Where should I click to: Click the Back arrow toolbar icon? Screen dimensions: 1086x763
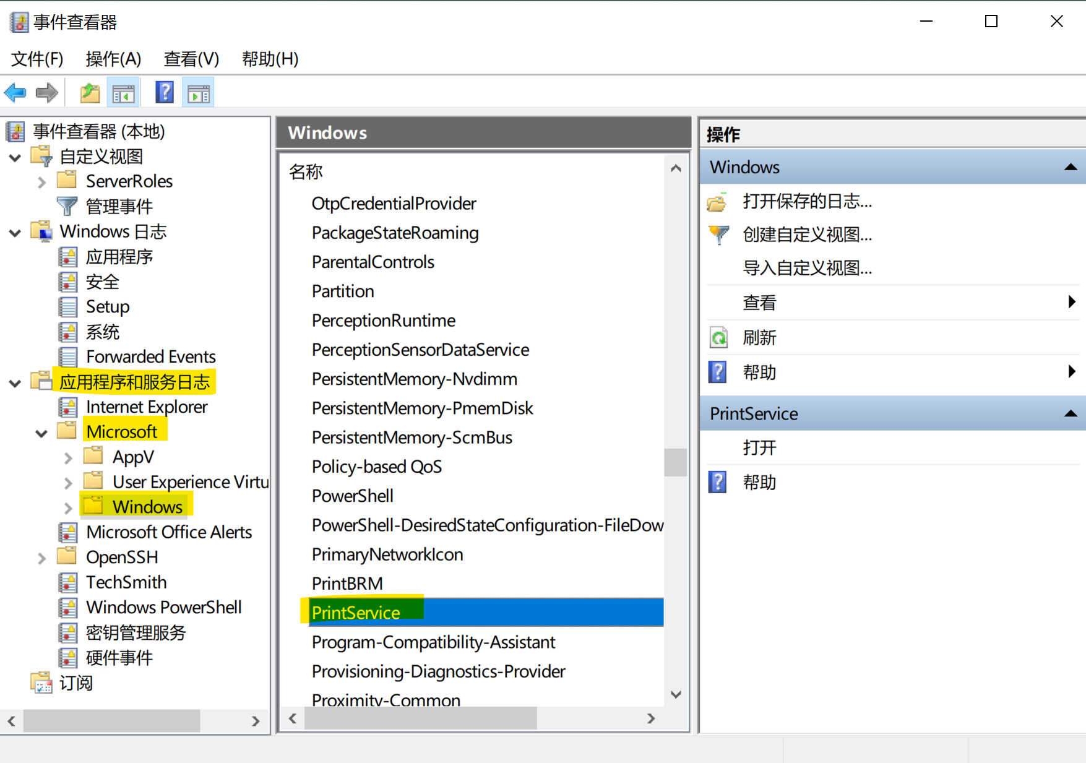click(15, 93)
